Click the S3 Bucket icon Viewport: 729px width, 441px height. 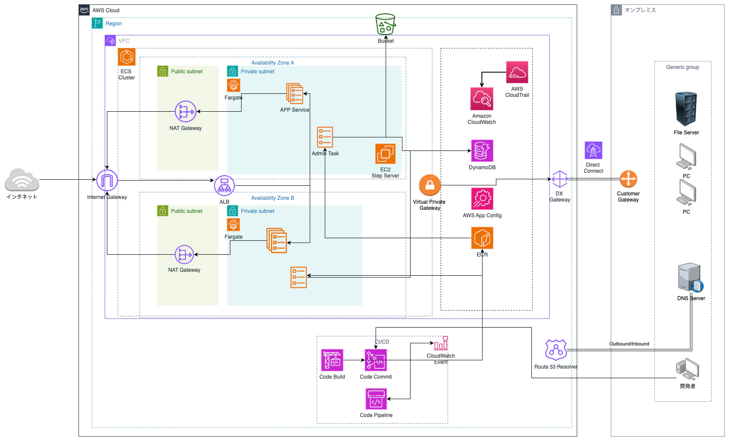tap(386, 24)
